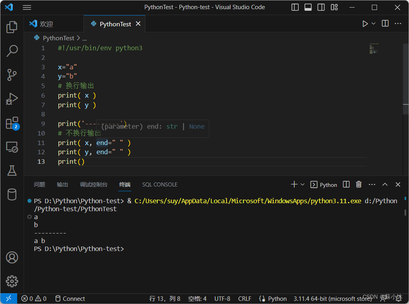Screen dimensions: 409x304
Task: Open the 调试控制台 panel tab
Action: tap(93, 184)
